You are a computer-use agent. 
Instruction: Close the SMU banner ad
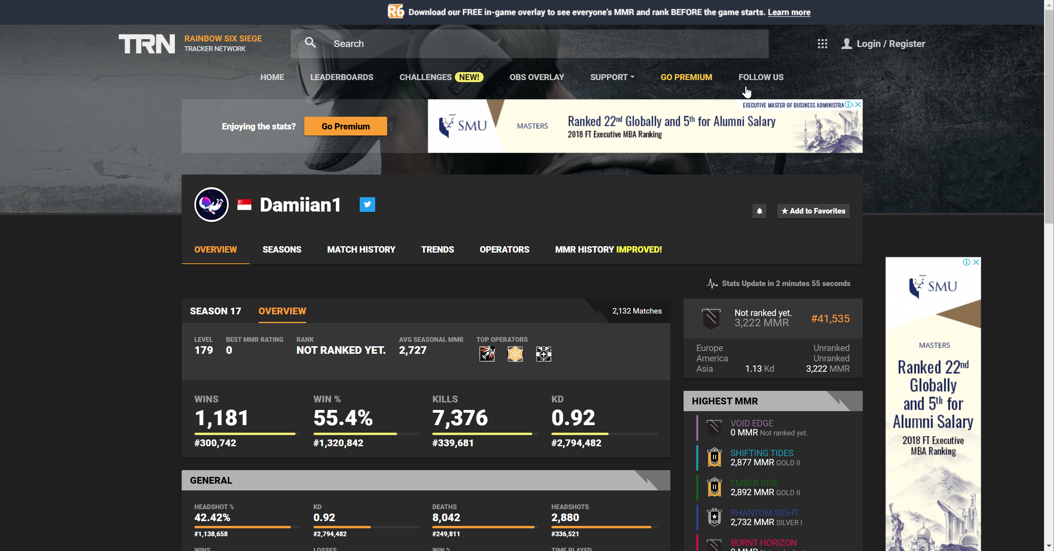pyautogui.click(x=858, y=105)
